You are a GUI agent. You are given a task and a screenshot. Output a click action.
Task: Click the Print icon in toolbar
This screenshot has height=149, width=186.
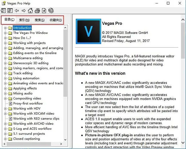pyautogui.click(x=37, y=11)
